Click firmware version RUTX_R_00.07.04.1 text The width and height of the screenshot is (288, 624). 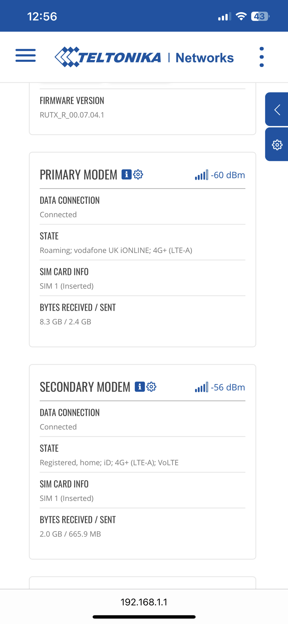tap(72, 115)
